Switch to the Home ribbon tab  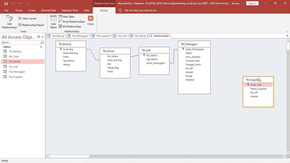click(x=19, y=10)
